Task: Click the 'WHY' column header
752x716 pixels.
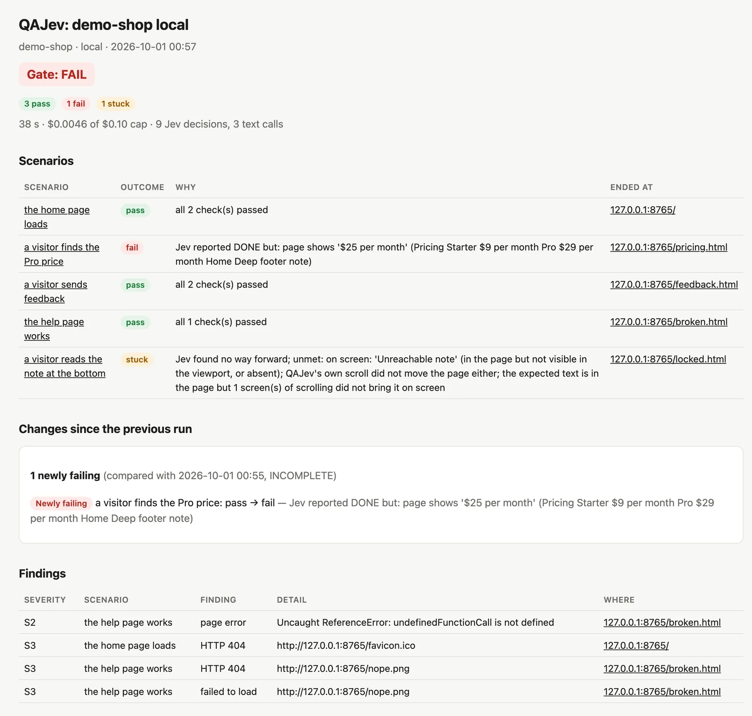Action: 186,187
